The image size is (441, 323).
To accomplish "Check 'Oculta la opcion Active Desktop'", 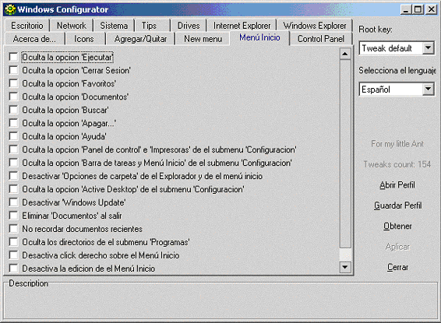I will point(13,189).
